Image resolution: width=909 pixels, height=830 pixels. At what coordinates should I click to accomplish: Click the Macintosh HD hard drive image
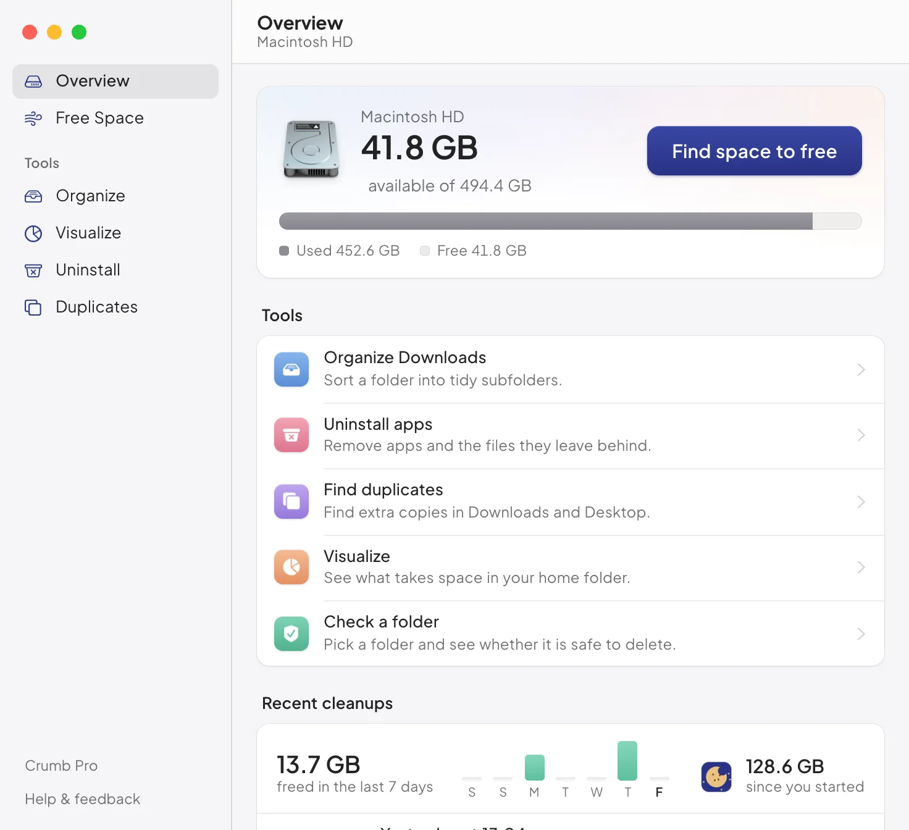point(311,149)
